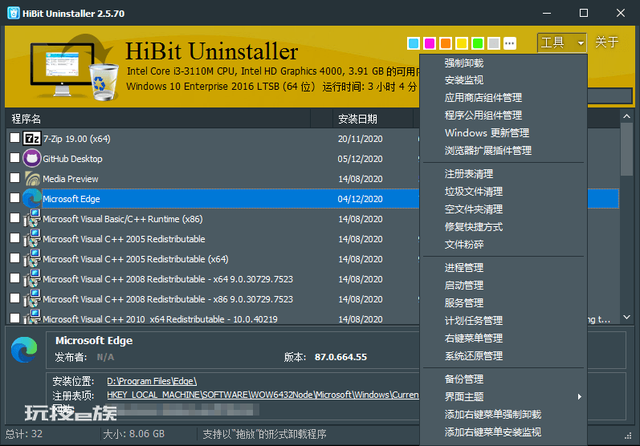Click the HiBit Uninstaller title bar icon

[x=14, y=13]
